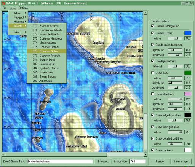The image size is (195, 167).
Task: Maximize the MapperGUI window
Action: [x=187, y=3]
